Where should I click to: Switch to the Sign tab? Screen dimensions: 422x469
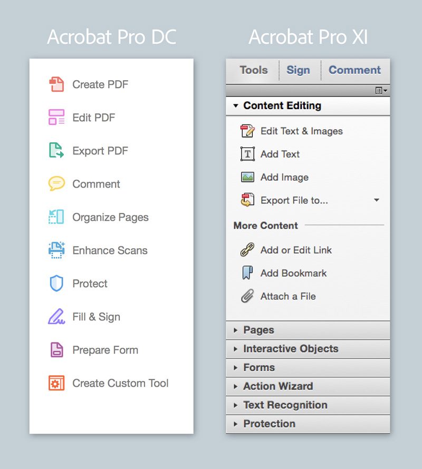click(x=299, y=70)
